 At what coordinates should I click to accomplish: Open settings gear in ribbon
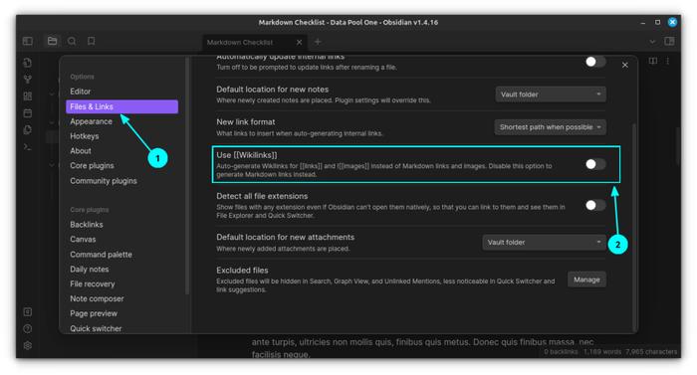(x=28, y=346)
